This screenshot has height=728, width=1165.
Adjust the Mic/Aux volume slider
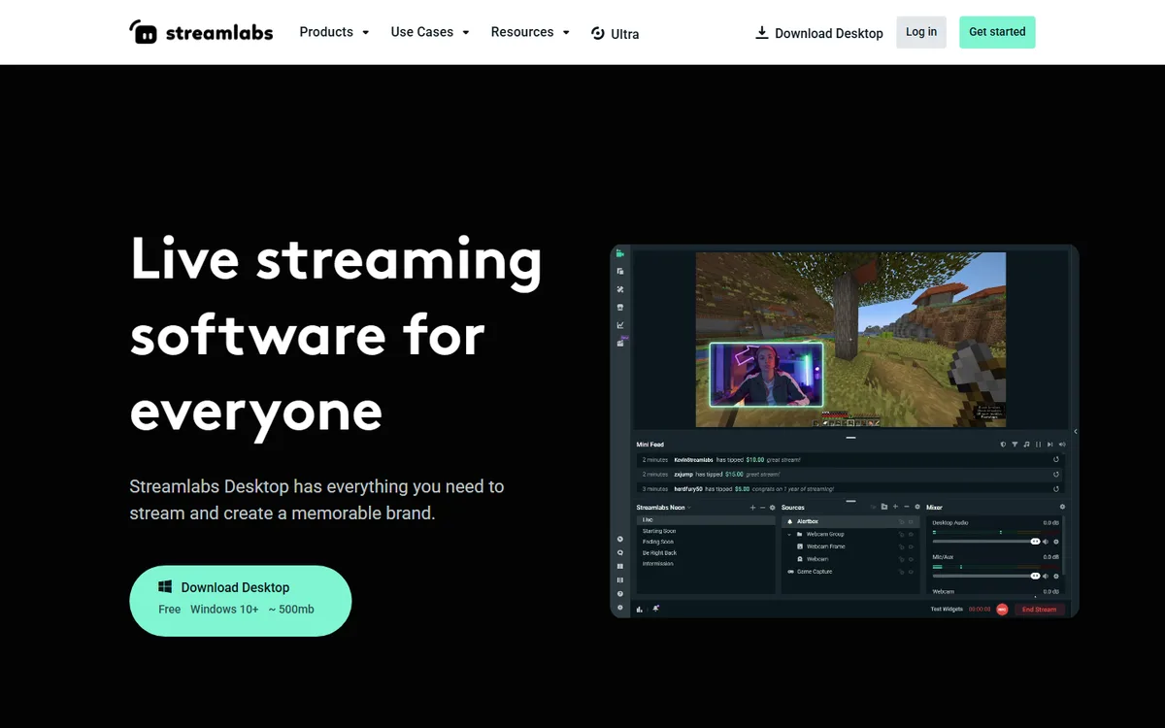985,577
